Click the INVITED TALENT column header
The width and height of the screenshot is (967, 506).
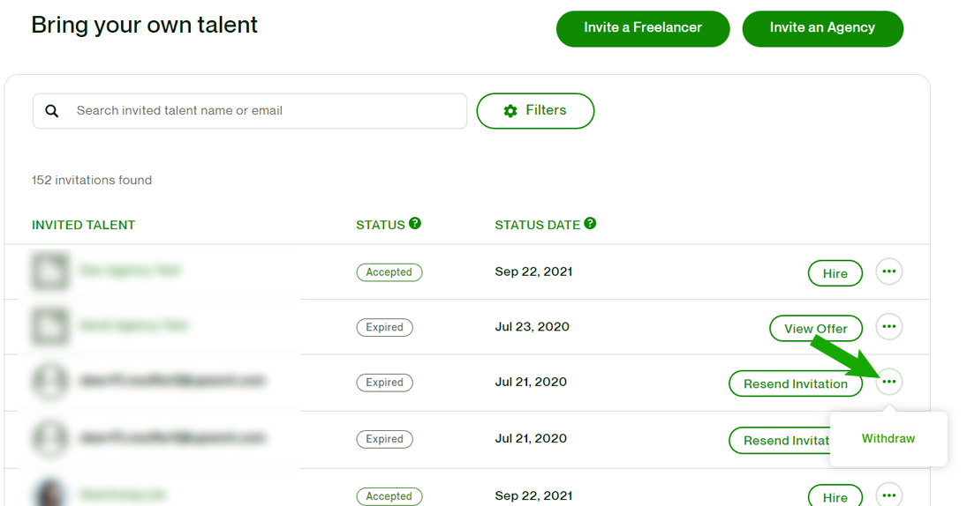(x=83, y=225)
